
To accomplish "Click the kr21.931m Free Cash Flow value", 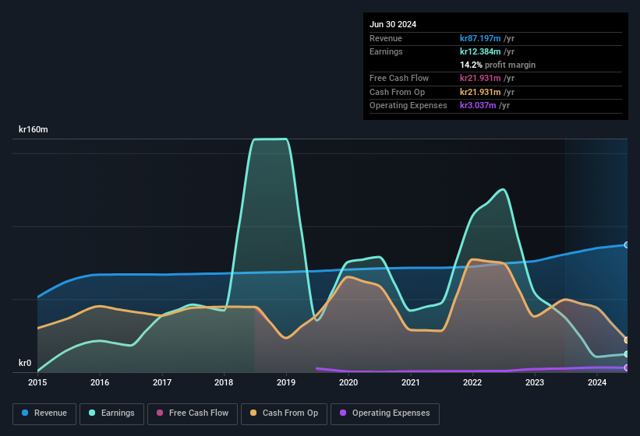I will (x=480, y=78).
